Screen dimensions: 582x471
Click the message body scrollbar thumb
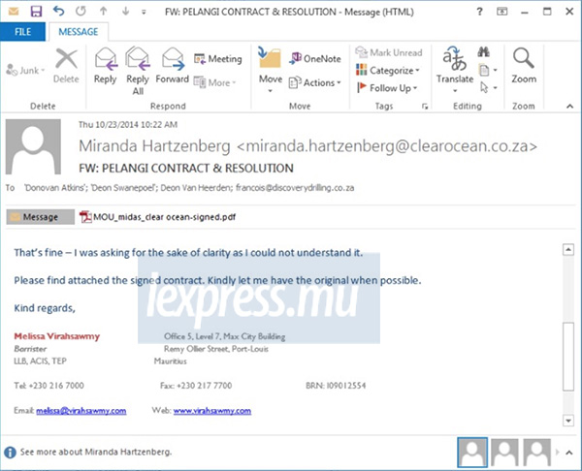click(568, 357)
